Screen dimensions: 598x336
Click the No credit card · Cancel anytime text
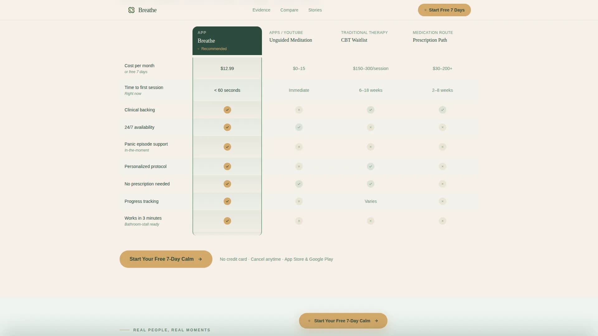pyautogui.click(x=250, y=259)
